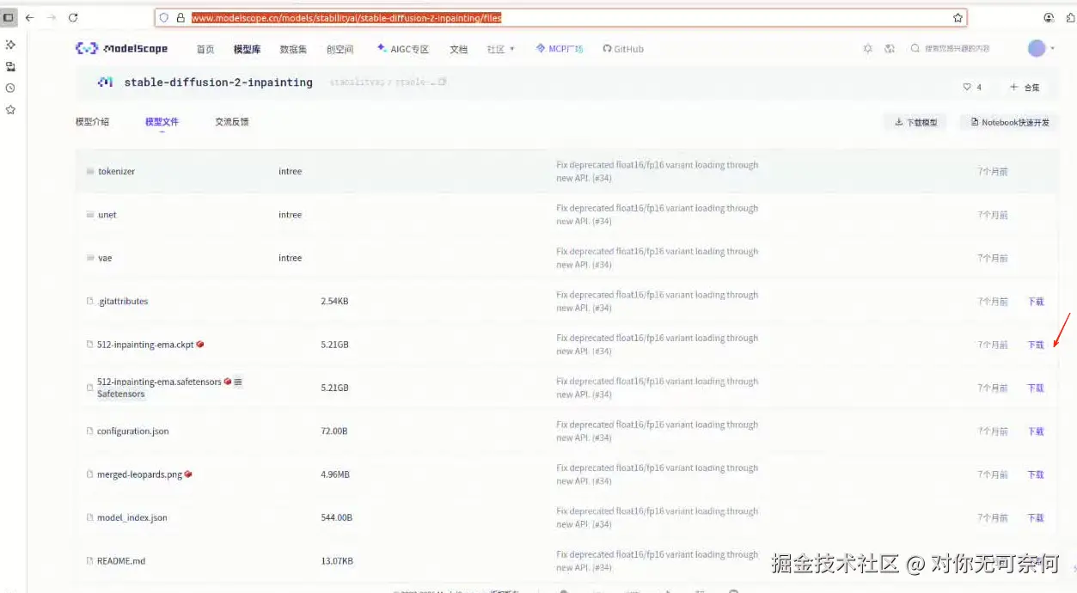Open the README.md file name
This screenshot has width=1077, height=593.
click(x=121, y=561)
